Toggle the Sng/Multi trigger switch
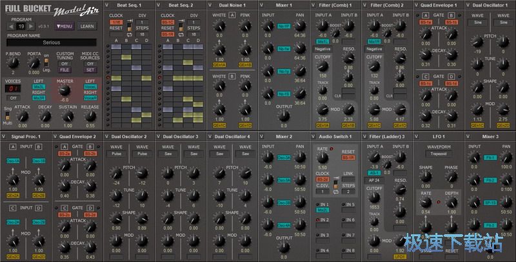This screenshot has width=516, height=262. (8, 116)
